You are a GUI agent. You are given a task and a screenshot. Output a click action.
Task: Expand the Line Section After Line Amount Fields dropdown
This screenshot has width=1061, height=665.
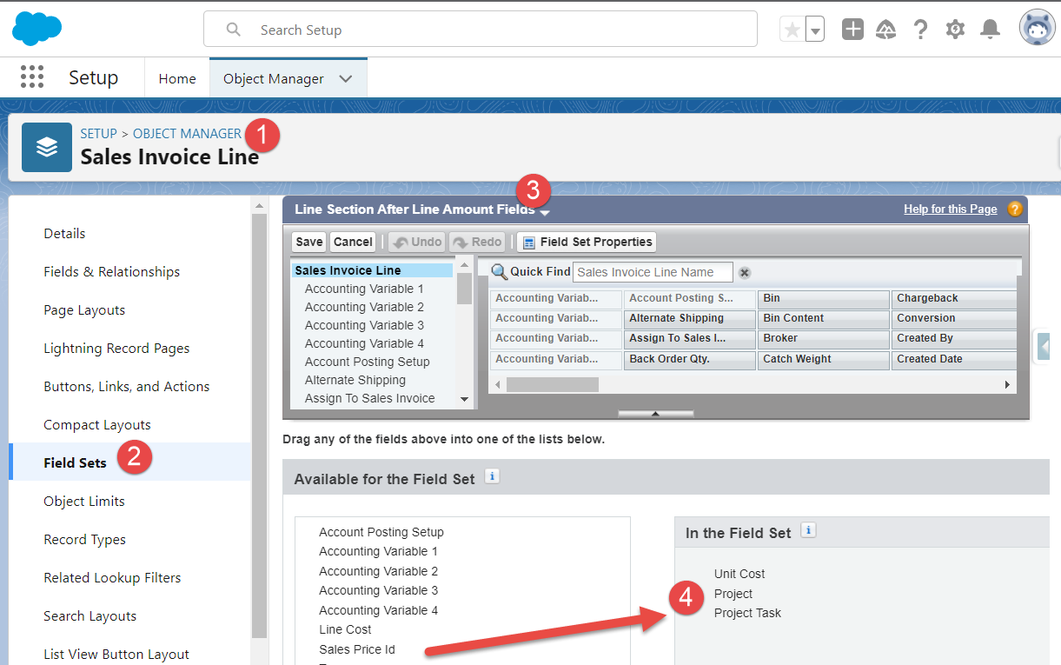click(x=544, y=211)
